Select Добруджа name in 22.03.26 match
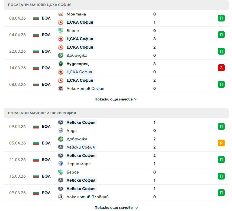The height and width of the screenshot is (211, 232). tap(77, 55)
